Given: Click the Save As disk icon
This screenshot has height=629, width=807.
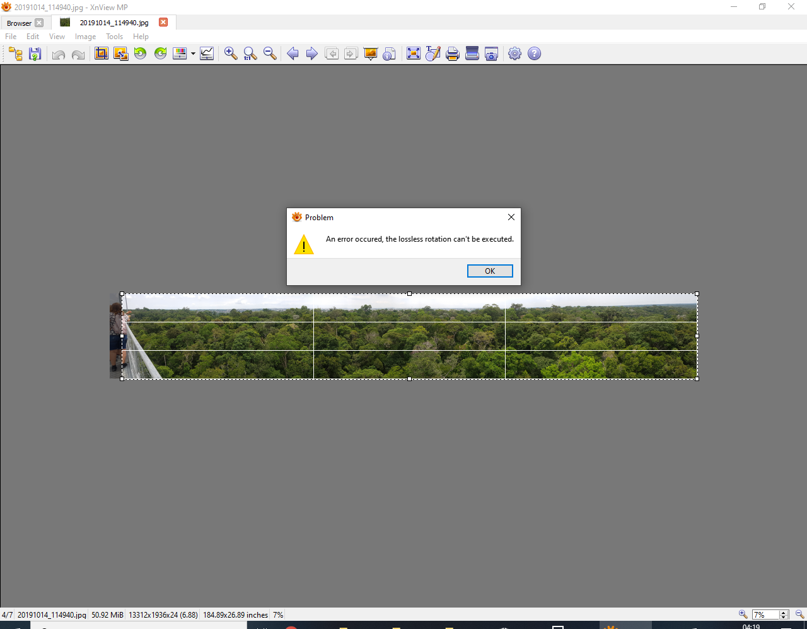Looking at the screenshot, I should coord(35,54).
